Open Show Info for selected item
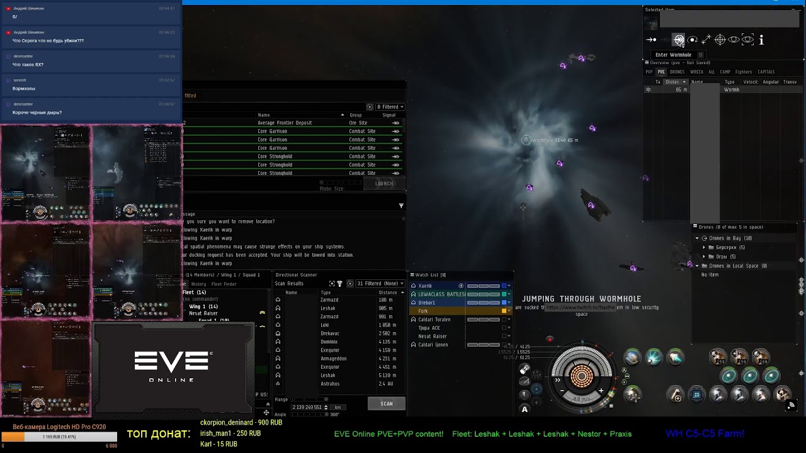The width and height of the screenshot is (806, 453). 761,40
